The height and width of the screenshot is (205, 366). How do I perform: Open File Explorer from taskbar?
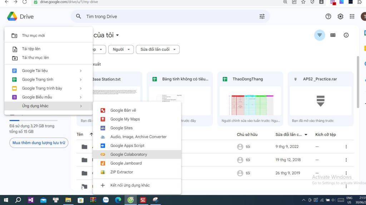point(68,200)
